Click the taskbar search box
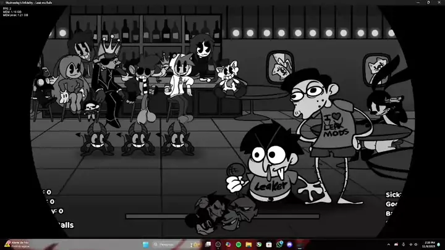The height and width of the screenshot is (250, 445). [168, 244]
